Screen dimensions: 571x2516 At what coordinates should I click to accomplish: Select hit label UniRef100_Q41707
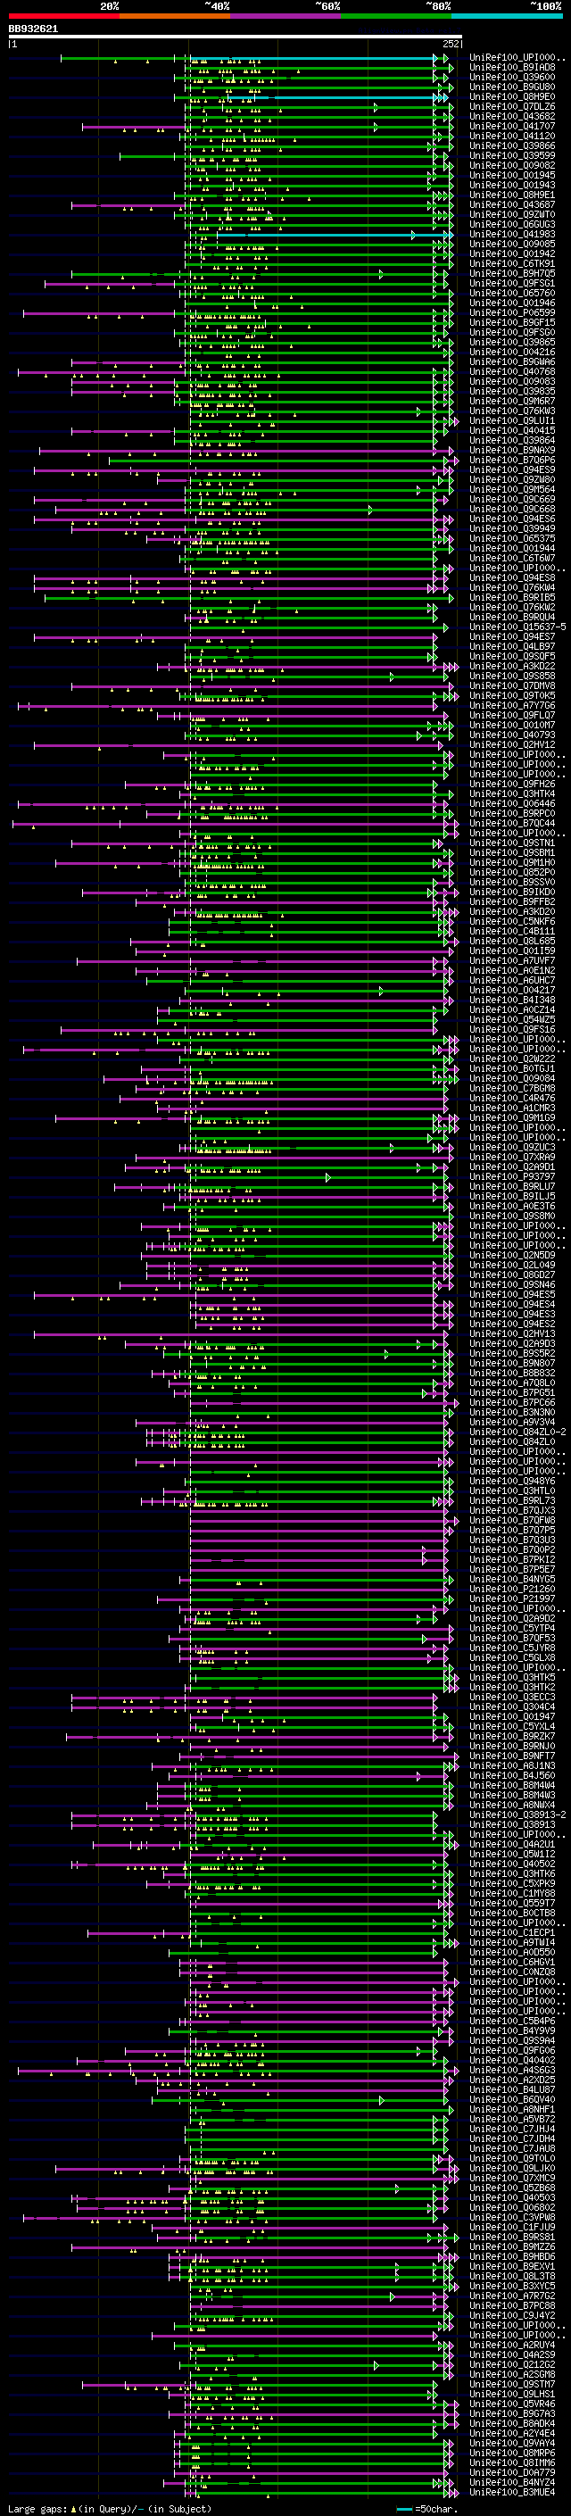click(512, 126)
